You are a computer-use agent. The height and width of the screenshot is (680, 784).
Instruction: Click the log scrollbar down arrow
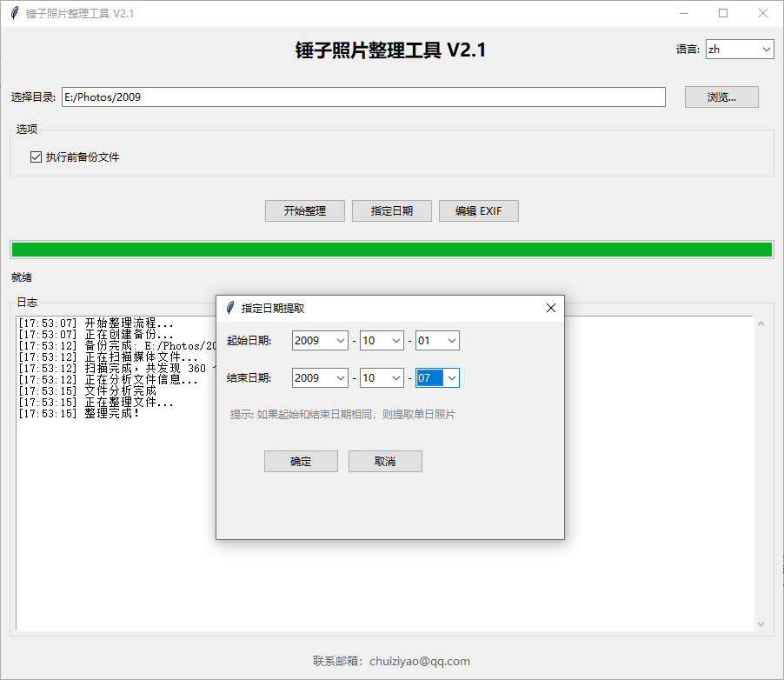761,623
